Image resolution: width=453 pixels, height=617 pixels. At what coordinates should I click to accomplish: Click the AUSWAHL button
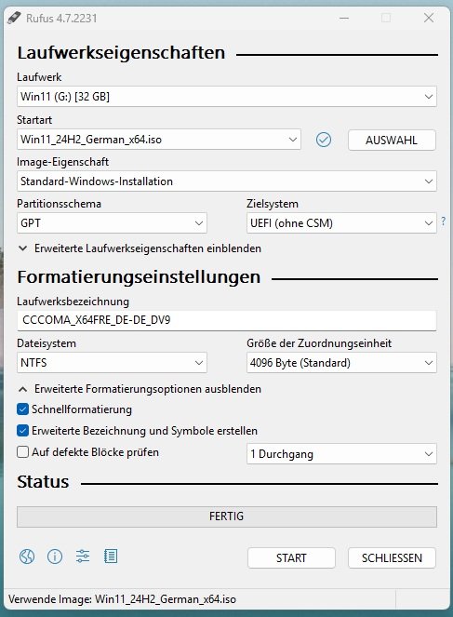pos(392,141)
